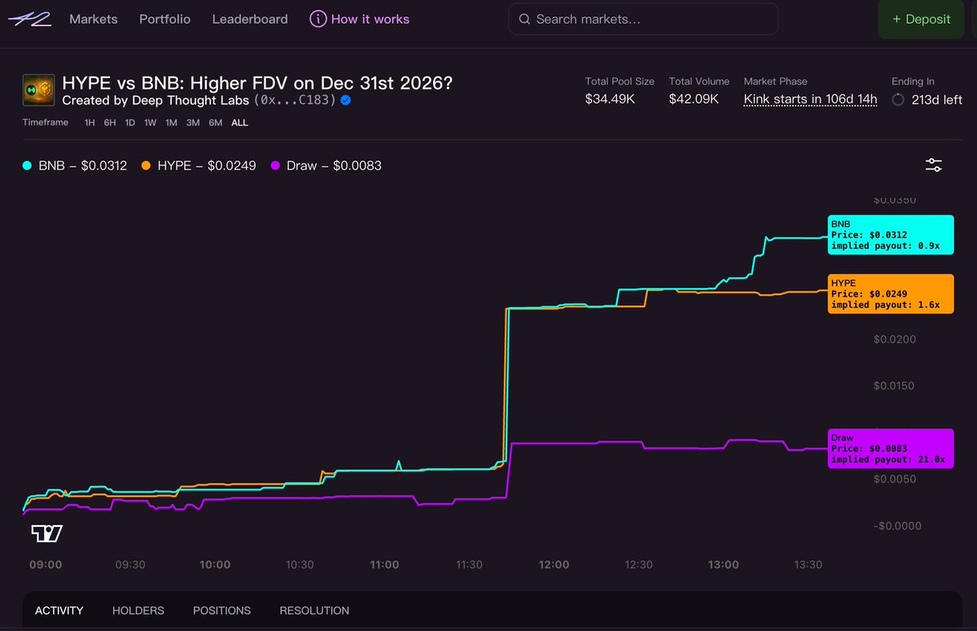Select the 3M timeframe

(193, 123)
